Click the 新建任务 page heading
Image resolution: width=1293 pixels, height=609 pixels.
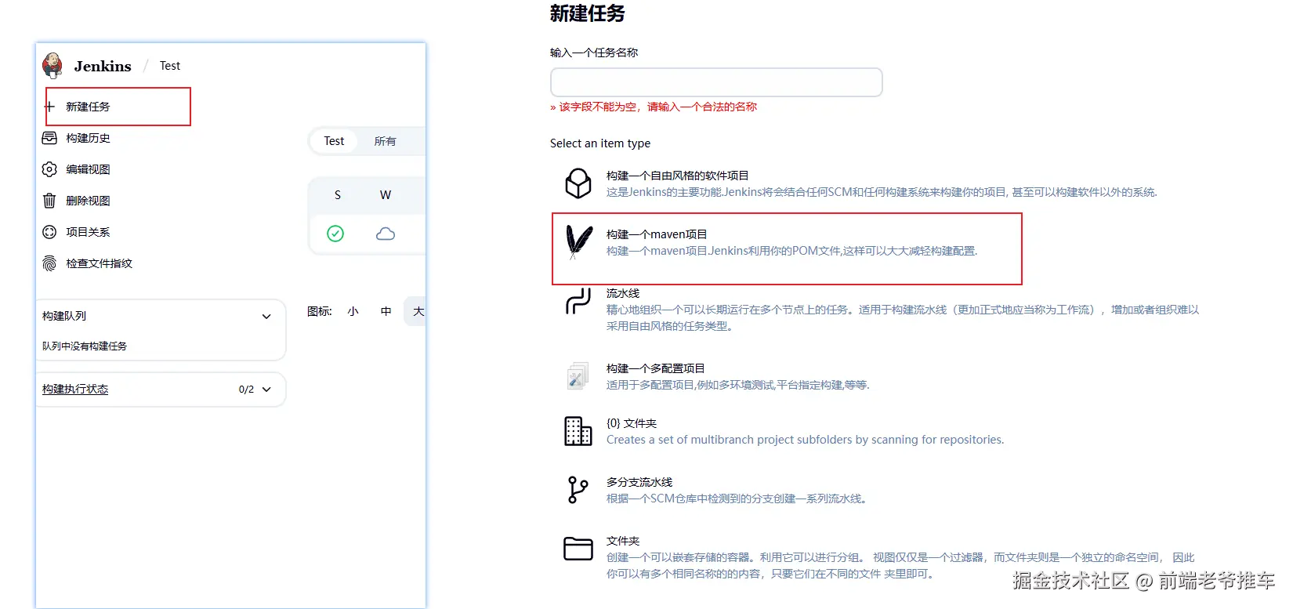(x=587, y=13)
